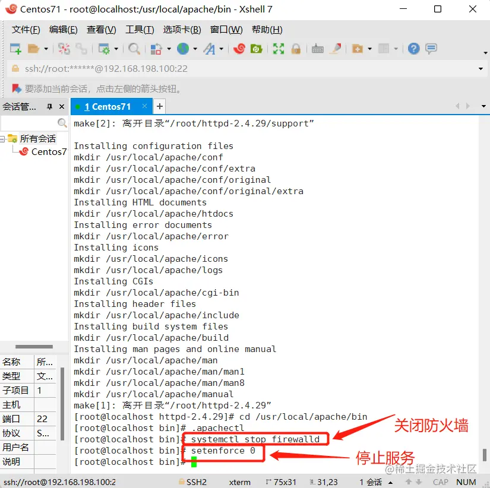Close the 会话管理器 panel

point(62,107)
